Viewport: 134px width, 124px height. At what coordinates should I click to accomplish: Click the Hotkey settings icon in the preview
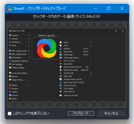10,68
